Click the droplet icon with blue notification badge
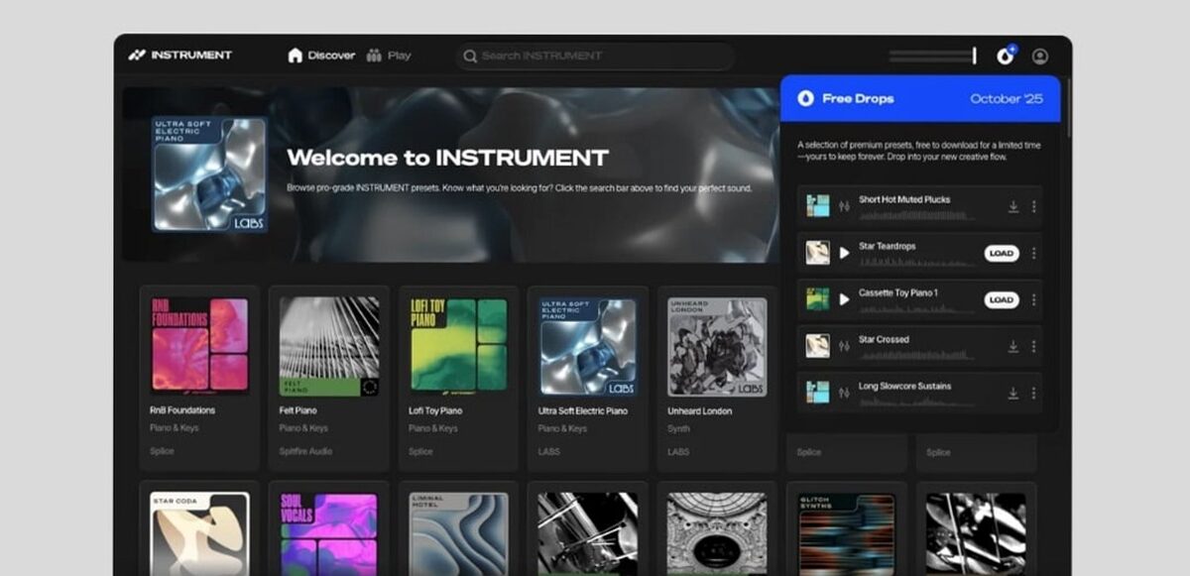This screenshot has width=1190, height=576. coord(1004,57)
